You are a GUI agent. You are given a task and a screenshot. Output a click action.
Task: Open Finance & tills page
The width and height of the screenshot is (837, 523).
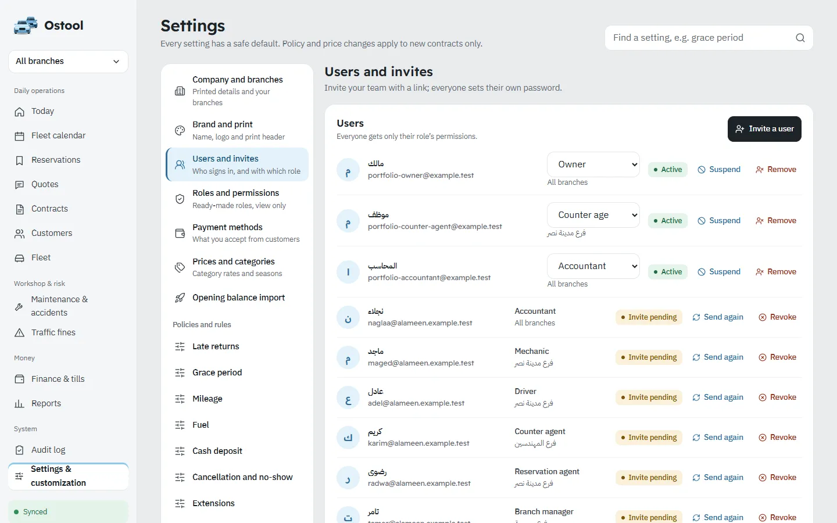pyautogui.click(x=68, y=379)
